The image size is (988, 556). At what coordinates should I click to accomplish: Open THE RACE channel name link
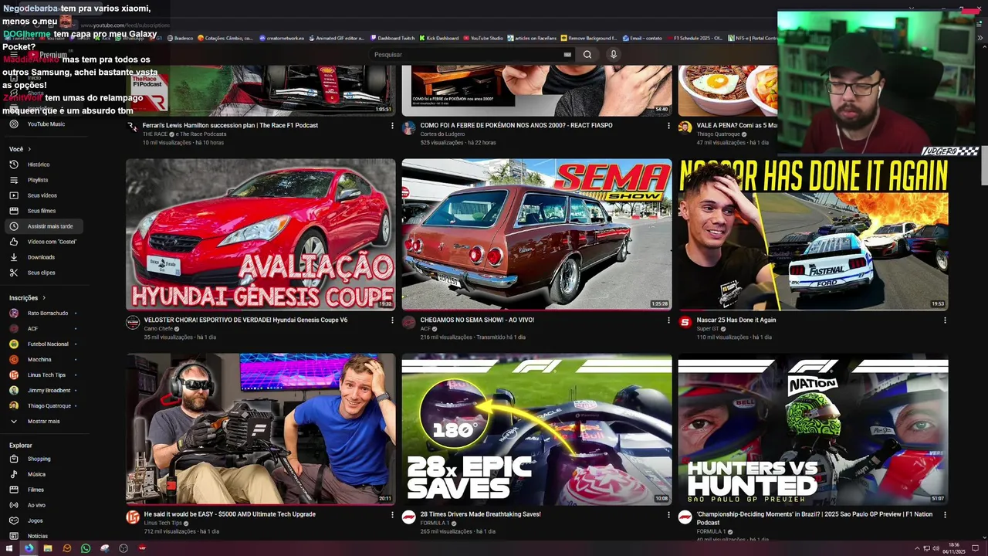click(155, 134)
